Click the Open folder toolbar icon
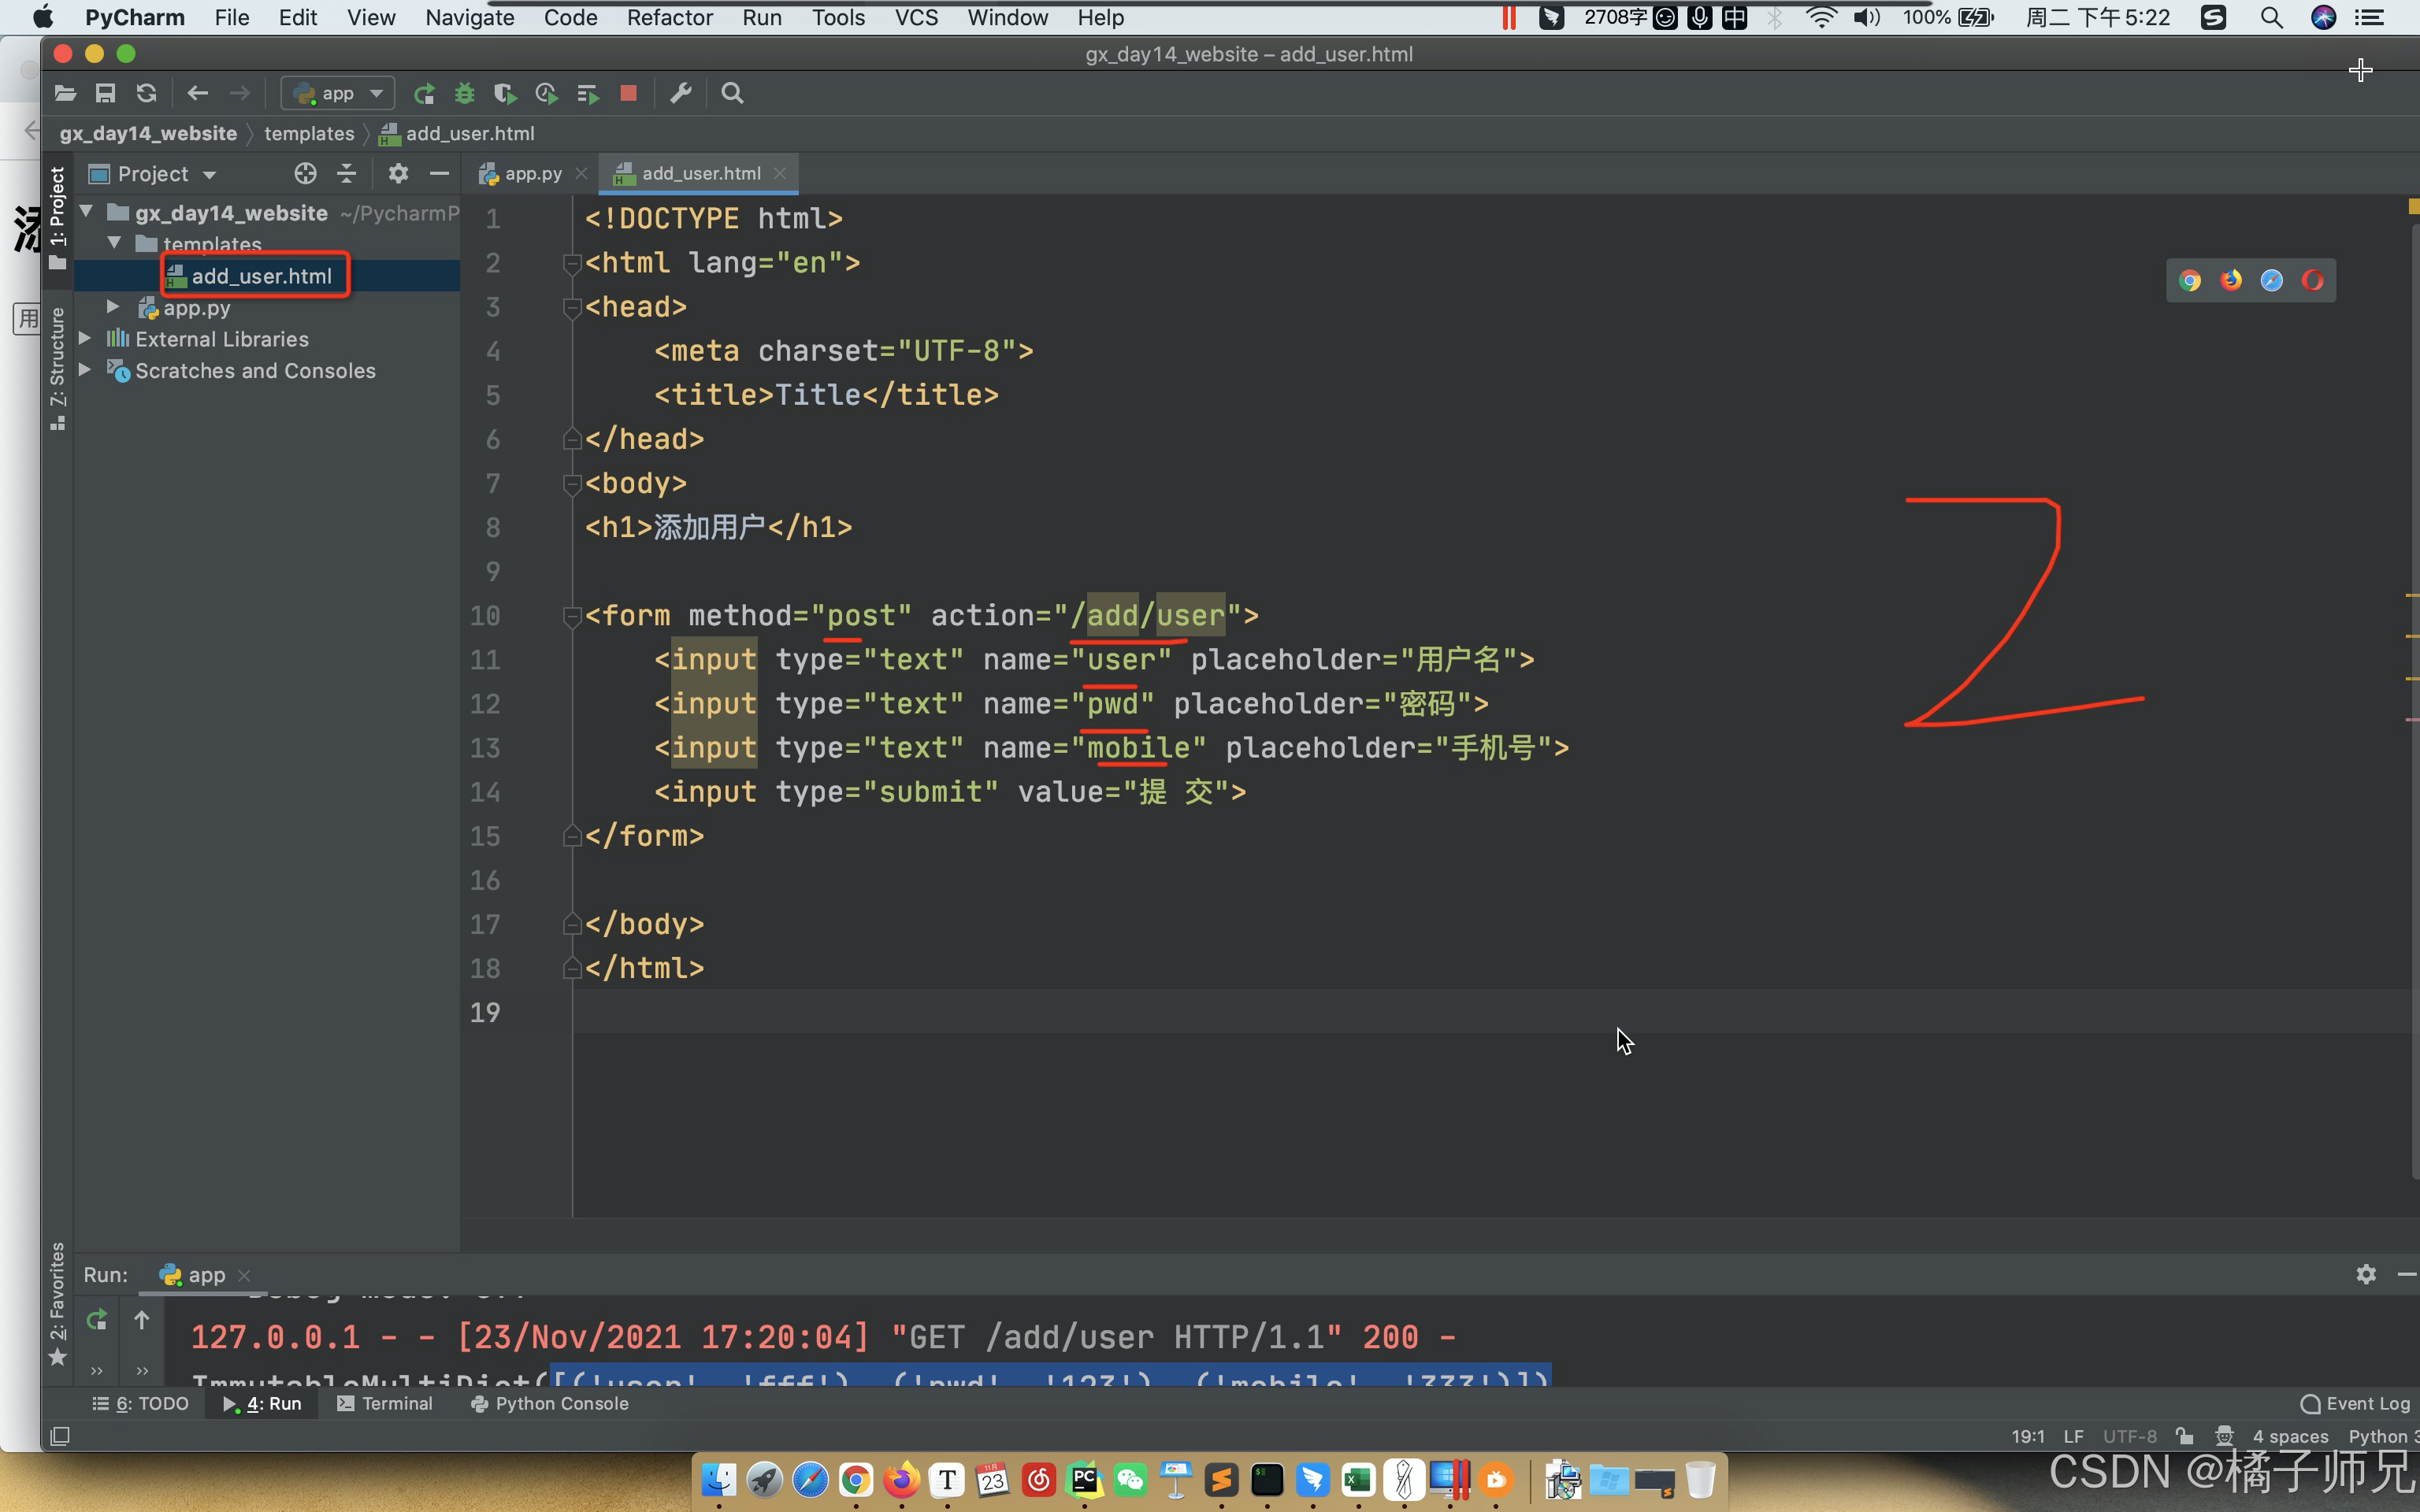 pyautogui.click(x=65, y=93)
